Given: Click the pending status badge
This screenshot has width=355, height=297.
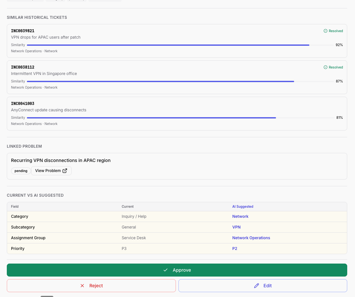Looking at the screenshot, I should 21,171.
